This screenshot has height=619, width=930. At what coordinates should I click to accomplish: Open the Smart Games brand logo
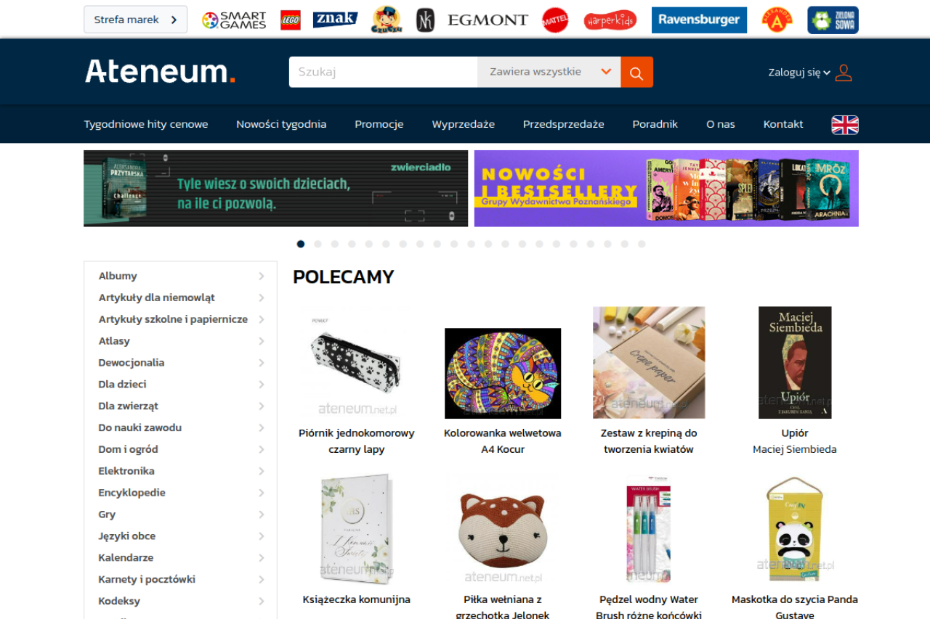234,20
